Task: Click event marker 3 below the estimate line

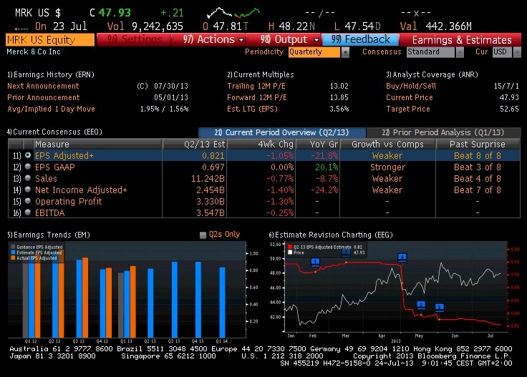Action: [421, 305]
